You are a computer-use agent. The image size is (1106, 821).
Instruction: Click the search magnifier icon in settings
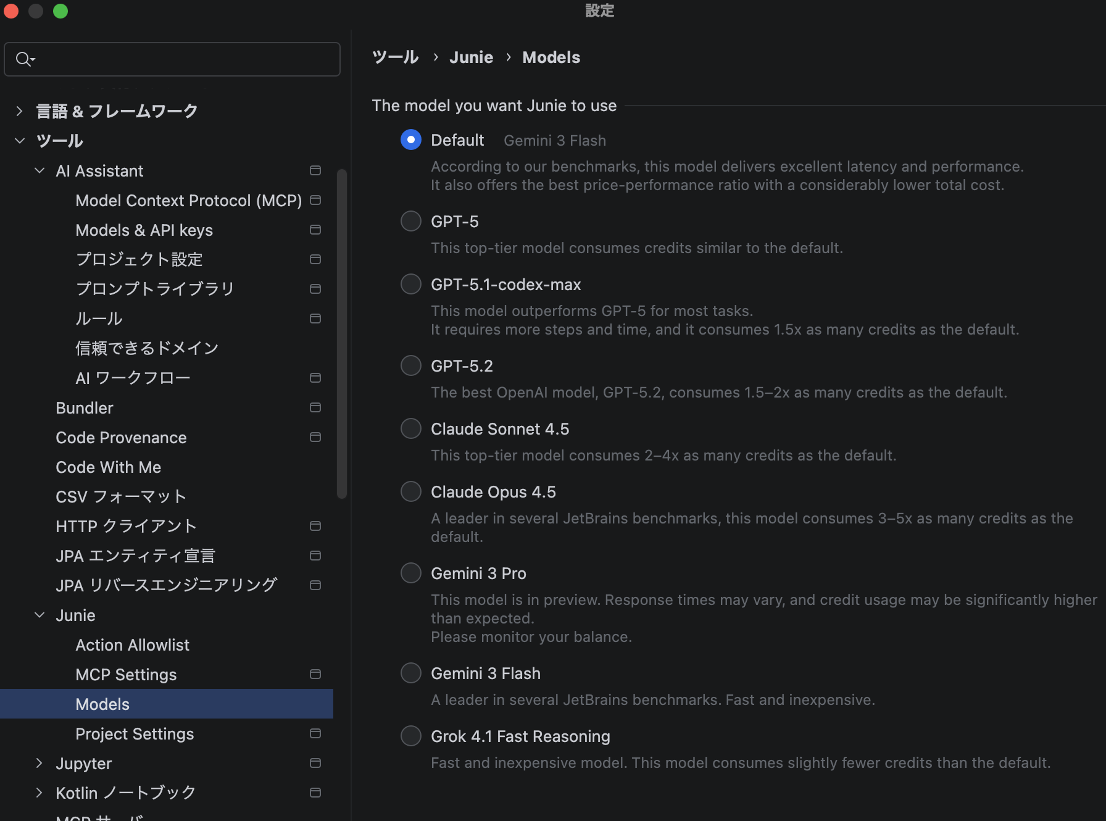click(24, 59)
